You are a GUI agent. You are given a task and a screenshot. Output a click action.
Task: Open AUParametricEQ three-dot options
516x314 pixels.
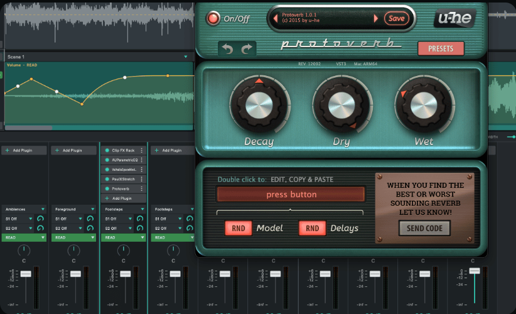point(141,160)
